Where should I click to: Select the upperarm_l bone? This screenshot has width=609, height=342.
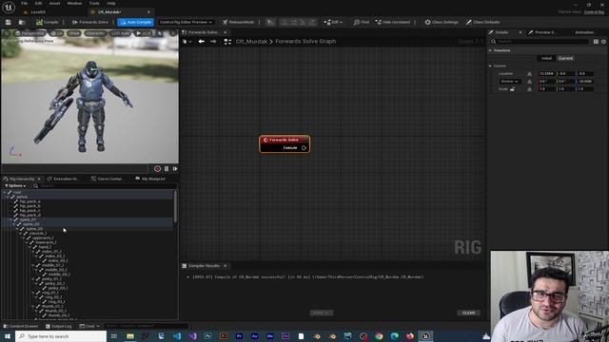click(x=43, y=237)
